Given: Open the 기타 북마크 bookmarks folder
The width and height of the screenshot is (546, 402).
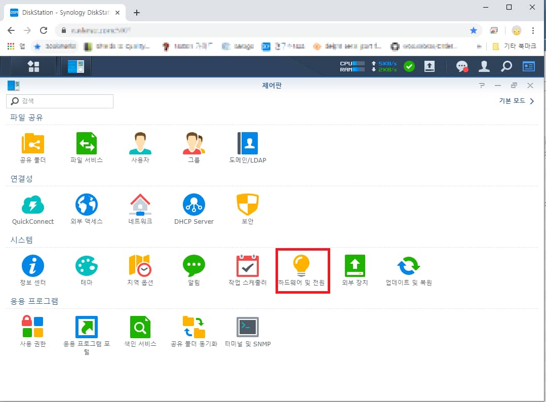Looking at the screenshot, I should click(515, 47).
